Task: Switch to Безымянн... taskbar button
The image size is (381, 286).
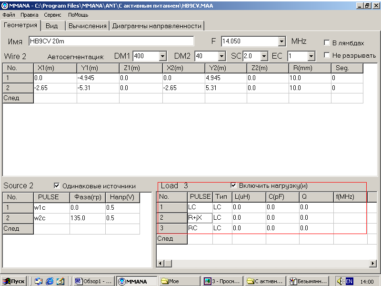Action: pyautogui.click(x=308, y=281)
